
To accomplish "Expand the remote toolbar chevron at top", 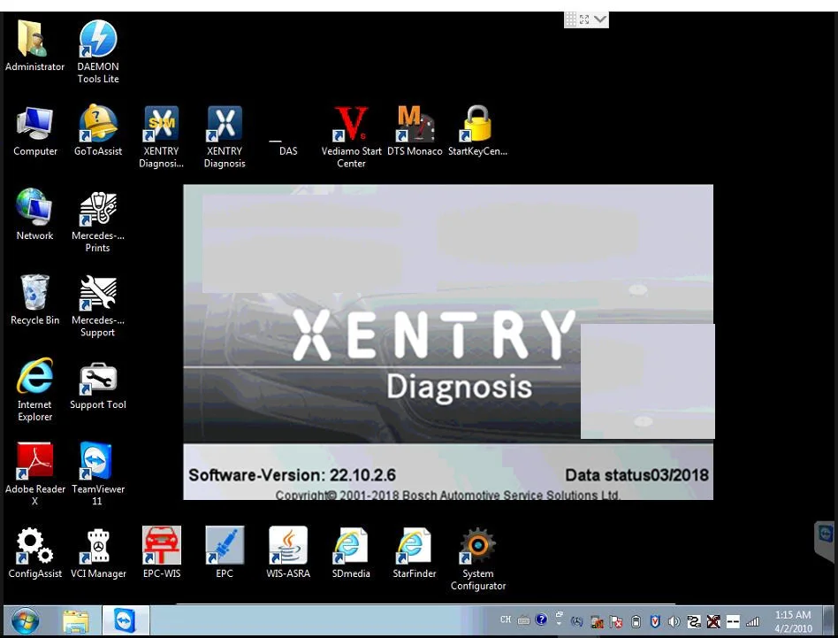I will point(600,19).
